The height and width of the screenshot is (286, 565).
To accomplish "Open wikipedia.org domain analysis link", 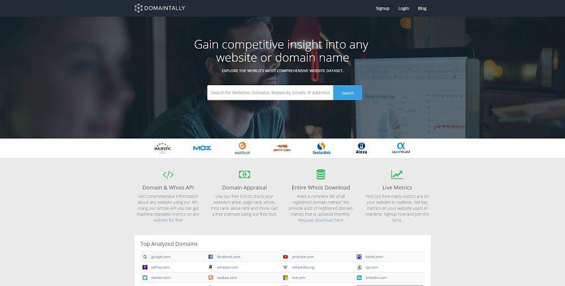I will 303,267.
